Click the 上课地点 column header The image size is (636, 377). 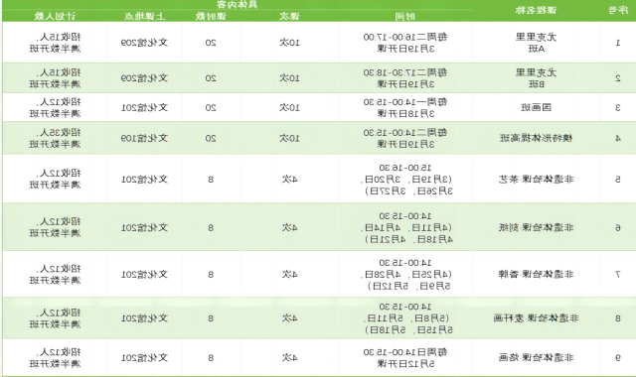click(144, 16)
